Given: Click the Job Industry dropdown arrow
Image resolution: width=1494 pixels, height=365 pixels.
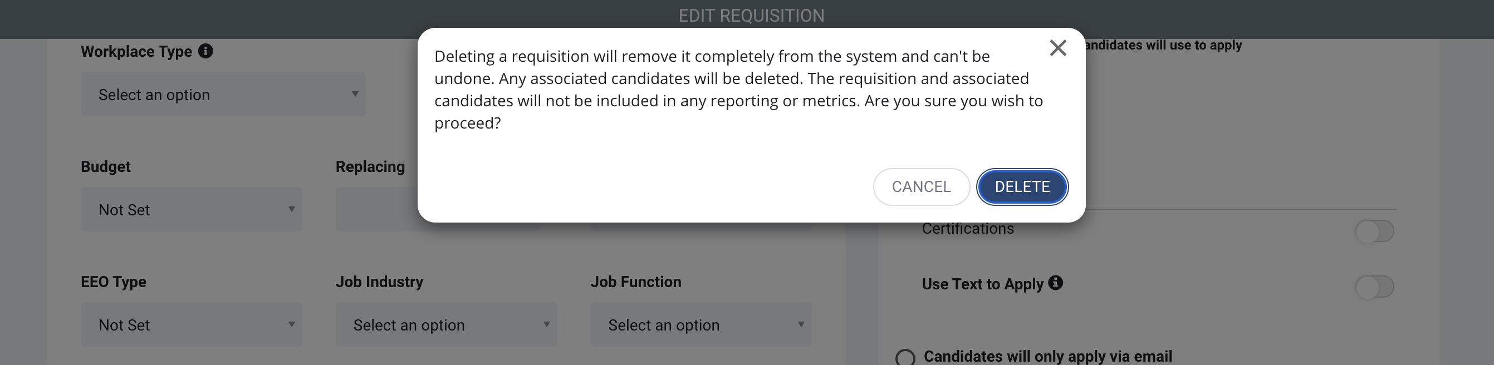Looking at the screenshot, I should click(546, 324).
